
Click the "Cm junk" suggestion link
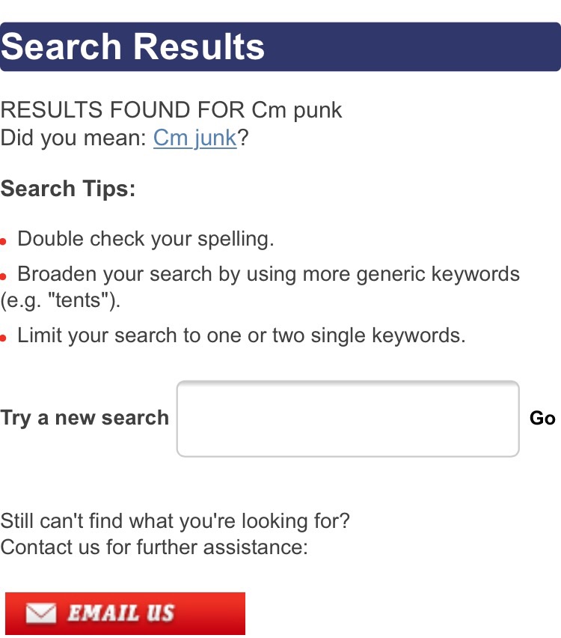tap(194, 139)
